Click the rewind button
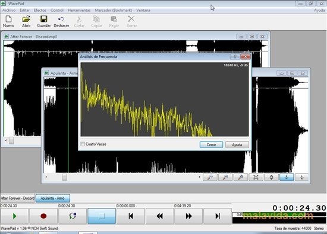The image size is (327, 234). click(x=159, y=216)
